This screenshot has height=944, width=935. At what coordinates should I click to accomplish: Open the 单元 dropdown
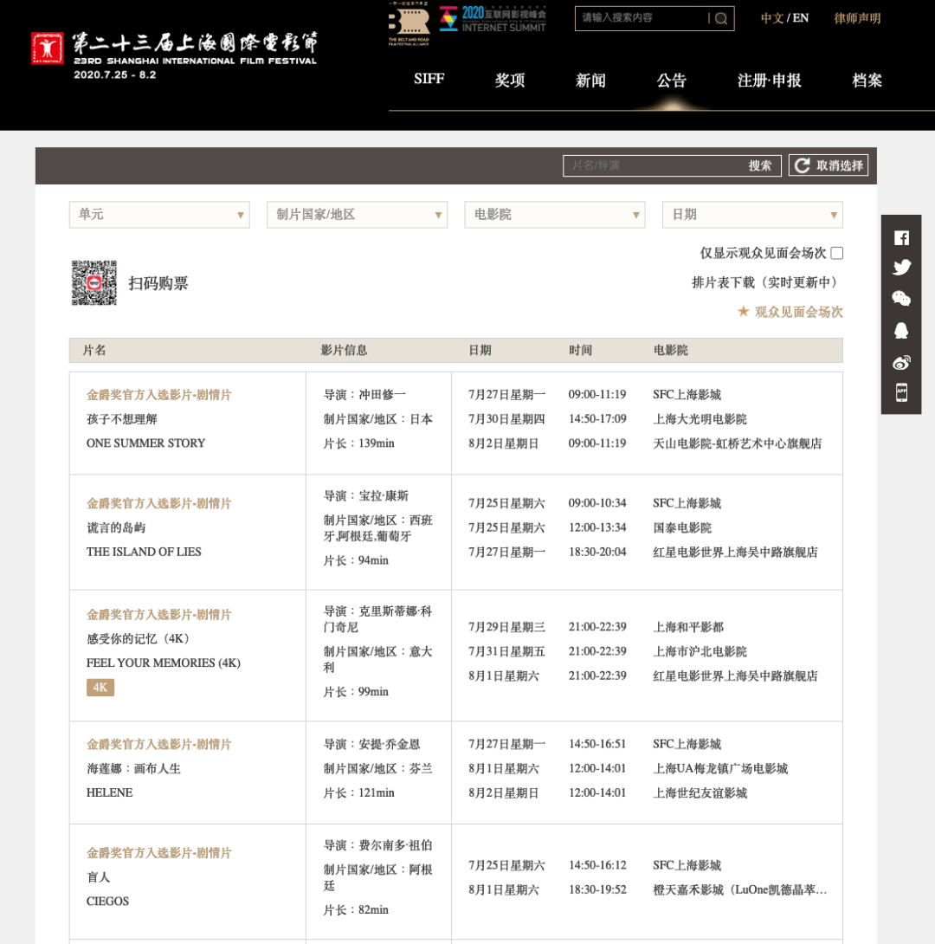click(159, 214)
